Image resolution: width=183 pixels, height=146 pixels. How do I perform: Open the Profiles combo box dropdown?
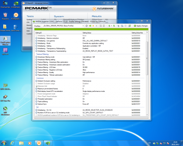[83, 26]
